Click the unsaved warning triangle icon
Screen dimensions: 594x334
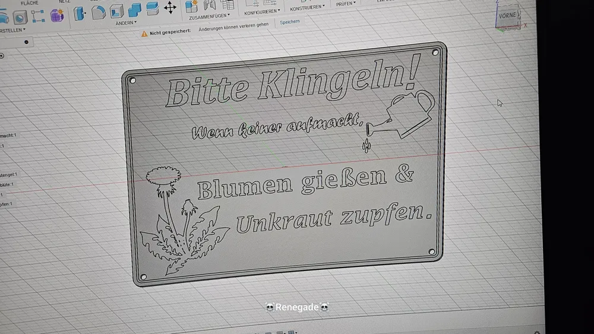point(144,34)
